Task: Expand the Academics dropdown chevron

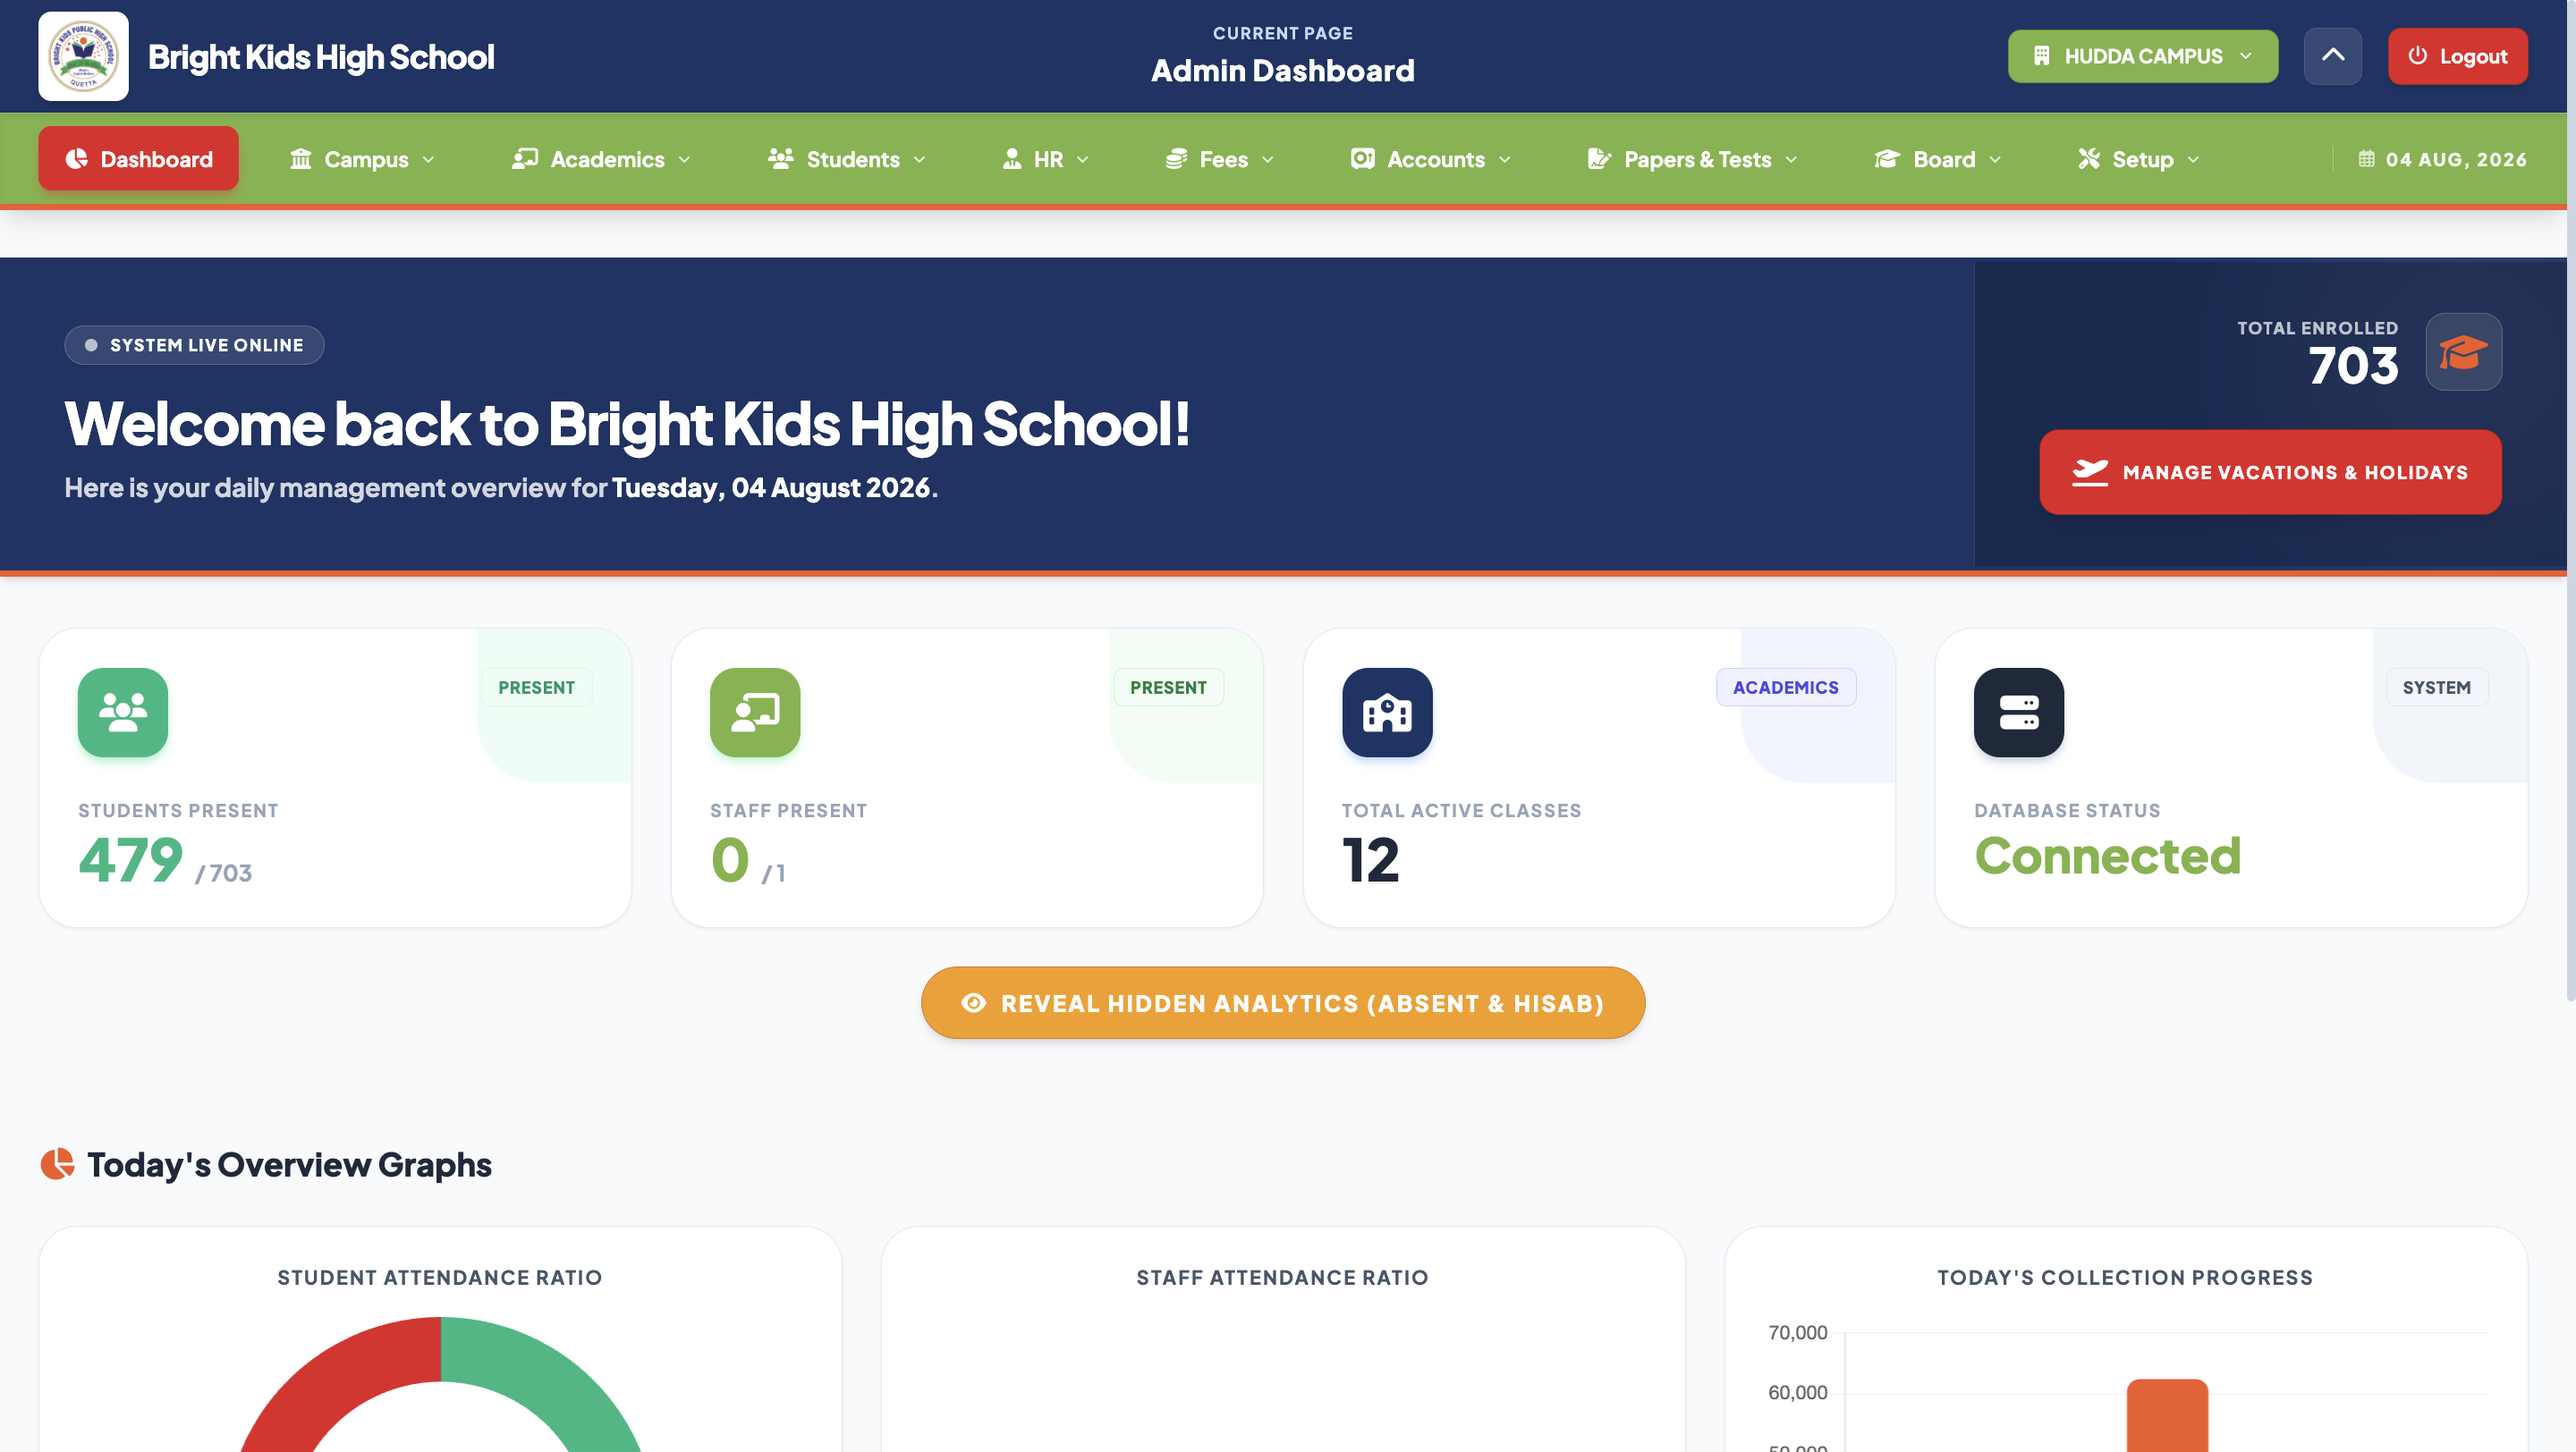Action: coord(685,160)
